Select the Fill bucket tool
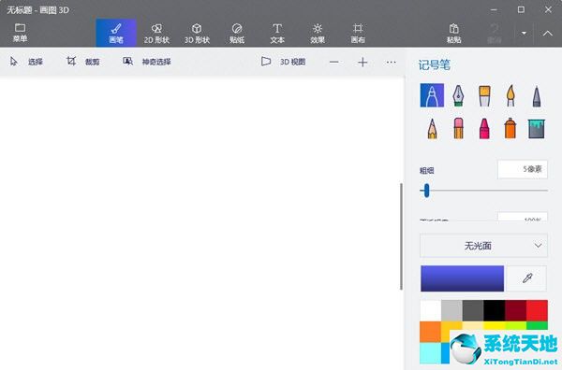 point(536,129)
